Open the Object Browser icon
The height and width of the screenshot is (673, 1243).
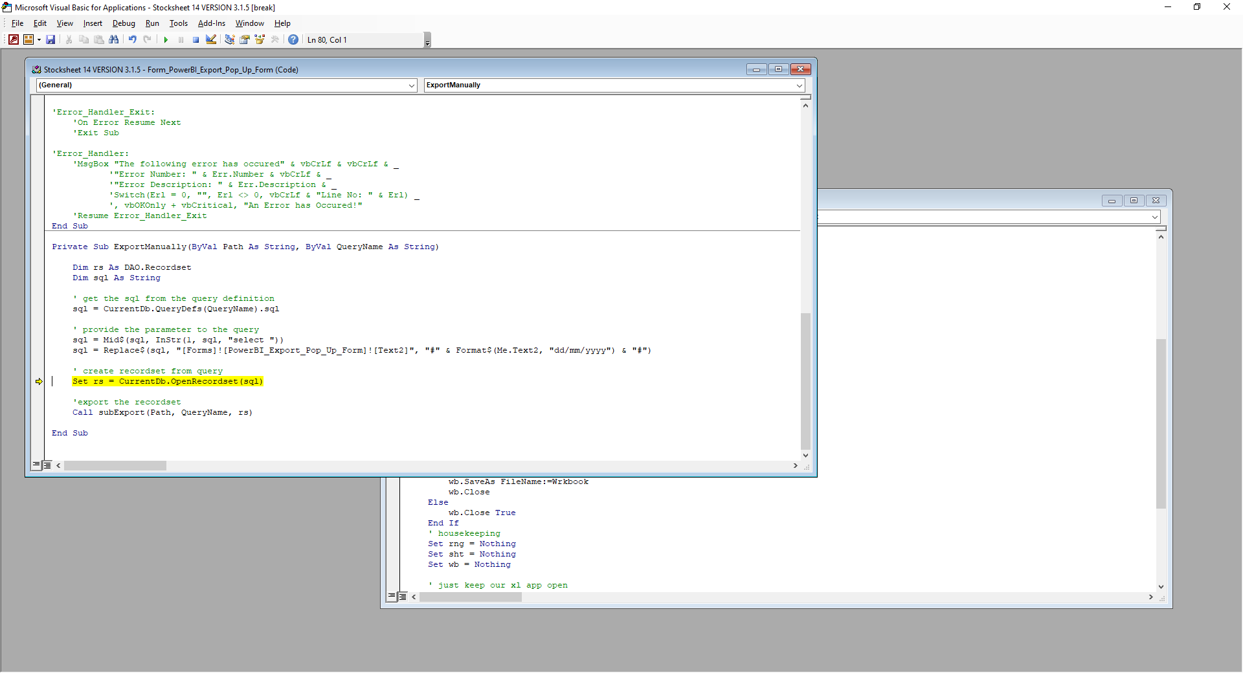pyautogui.click(x=260, y=39)
